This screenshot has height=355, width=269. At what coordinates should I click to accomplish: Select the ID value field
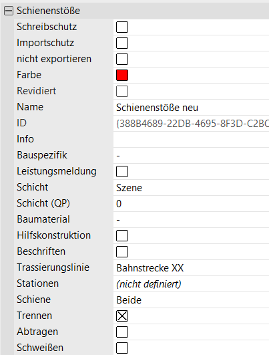pos(192,124)
